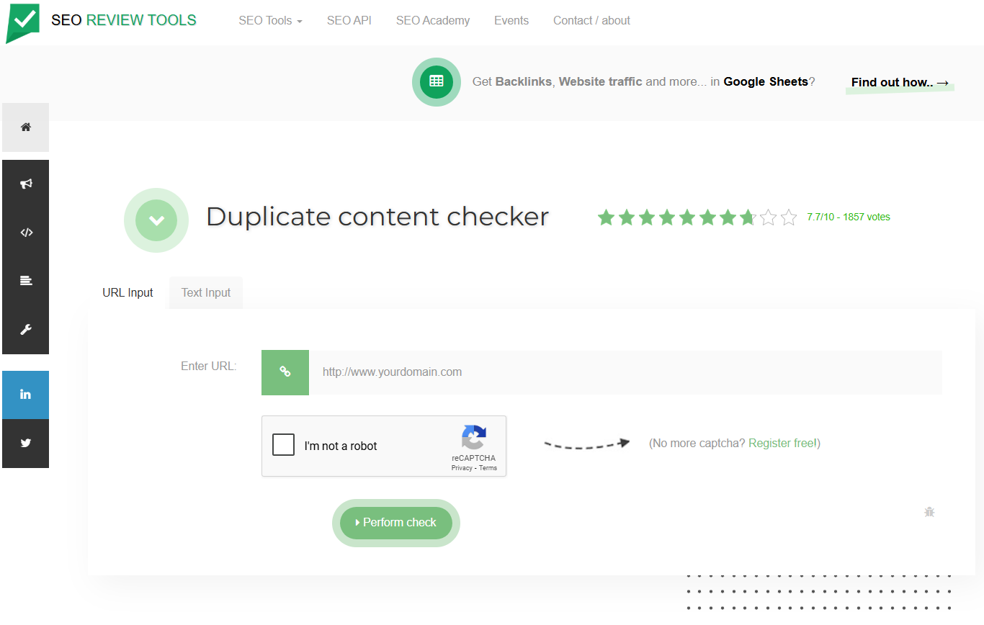Rate with the fifth star
This screenshot has width=984, height=625.
pos(687,217)
